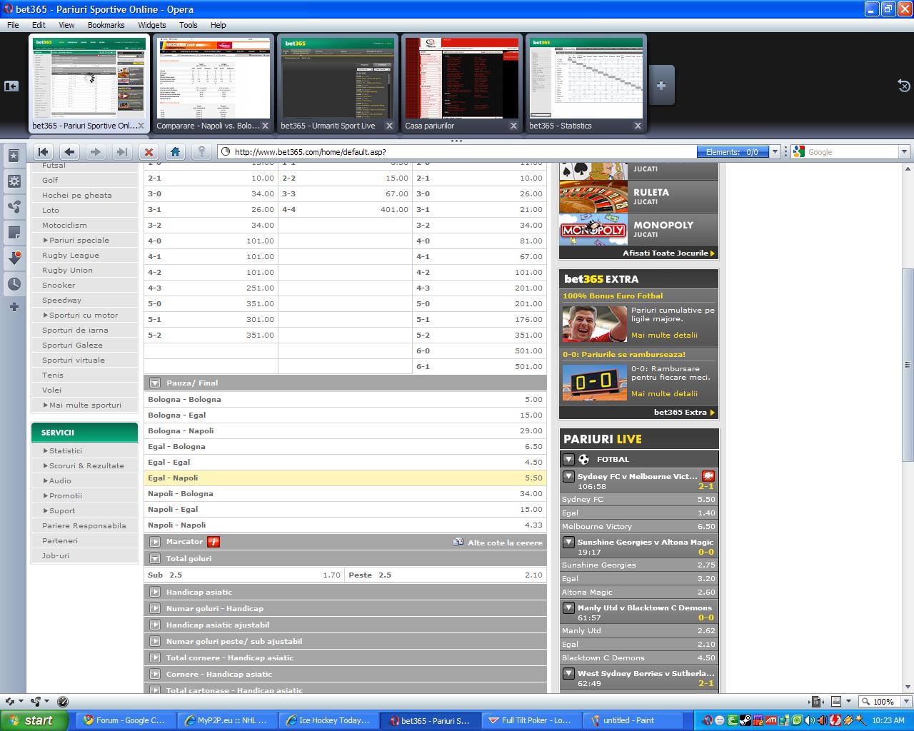
Task: Switch to Full Tilt Poker taskbar window
Action: pos(531,720)
